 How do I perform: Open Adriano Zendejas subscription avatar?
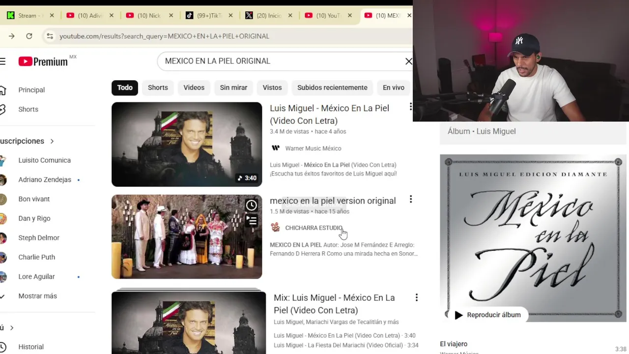[x=2, y=179]
